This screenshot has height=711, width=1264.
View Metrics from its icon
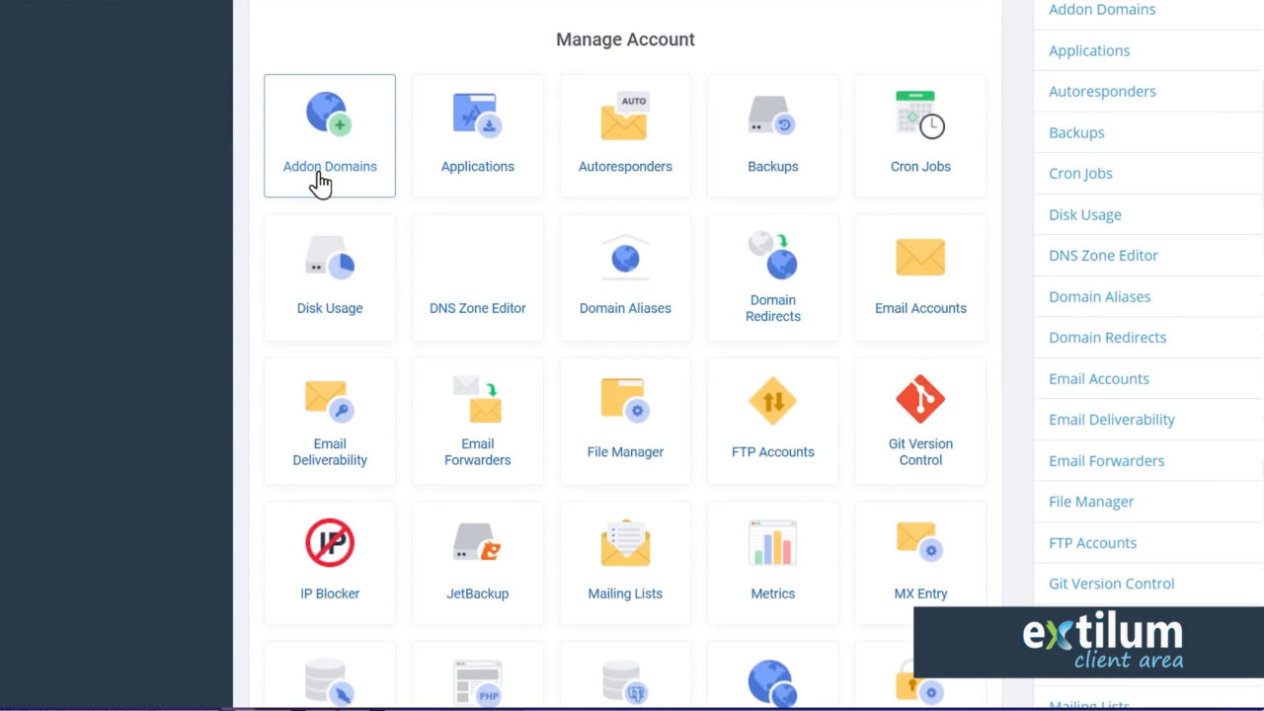pyautogui.click(x=773, y=563)
